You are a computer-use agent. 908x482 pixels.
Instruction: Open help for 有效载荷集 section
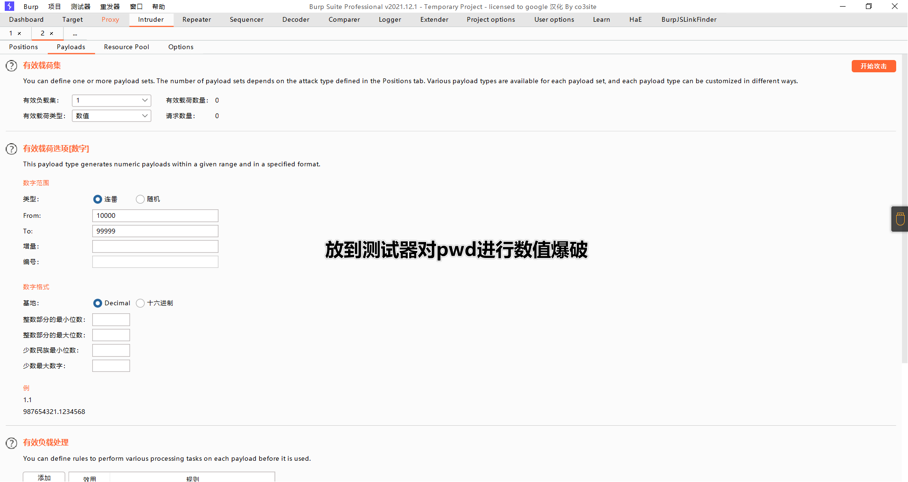click(11, 66)
